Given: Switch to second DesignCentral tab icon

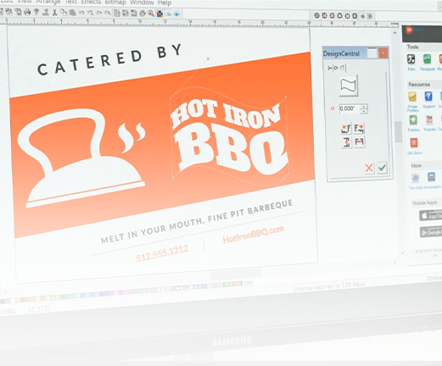Looking at the screenshot, I should tap(336, 68).
